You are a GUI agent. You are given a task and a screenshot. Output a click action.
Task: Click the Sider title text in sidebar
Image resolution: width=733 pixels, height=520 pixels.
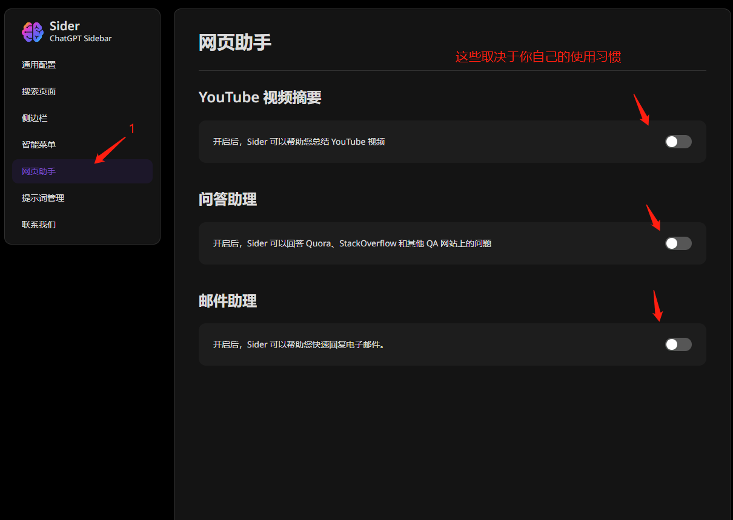pos(64,26)
